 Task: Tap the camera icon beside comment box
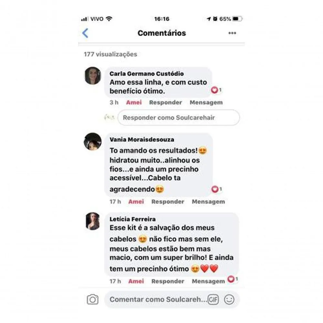pos(93,299)
